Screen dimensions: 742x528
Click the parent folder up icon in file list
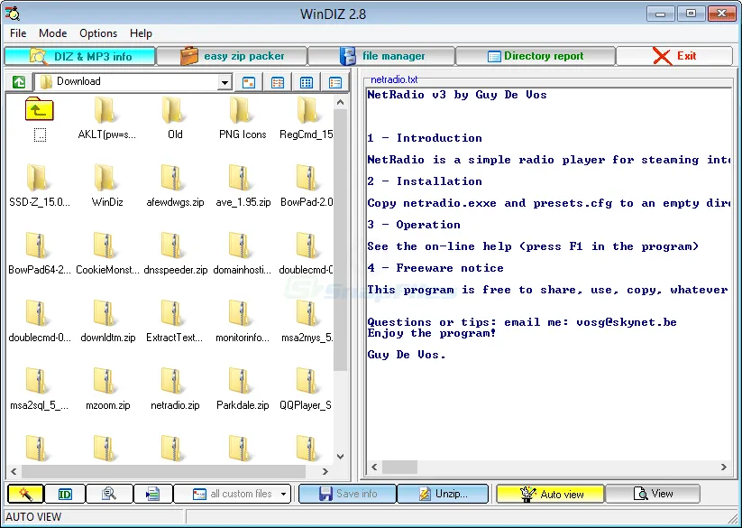tap(40, 109)
